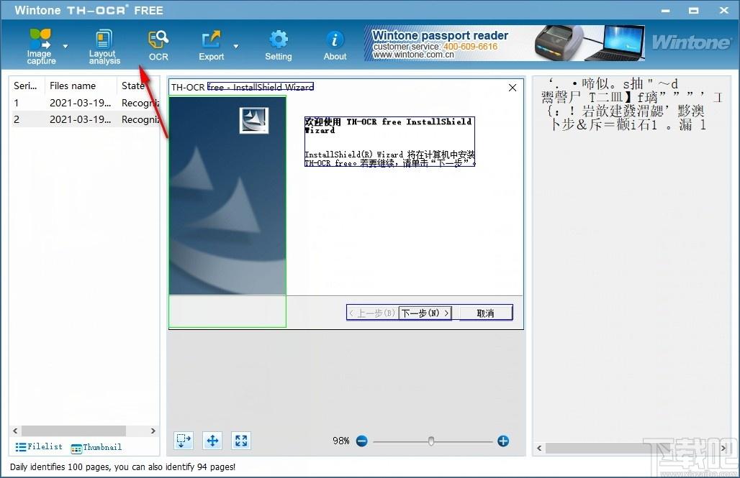Viewport: 740px width, 478px height.
Task: Open the Setting gear
Action: pyautogui.click(x=279, y=46)
